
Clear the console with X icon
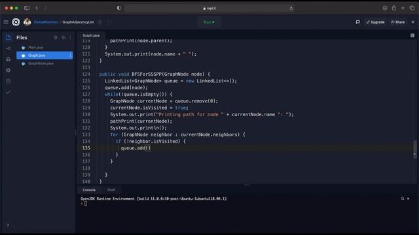point(408,198)
